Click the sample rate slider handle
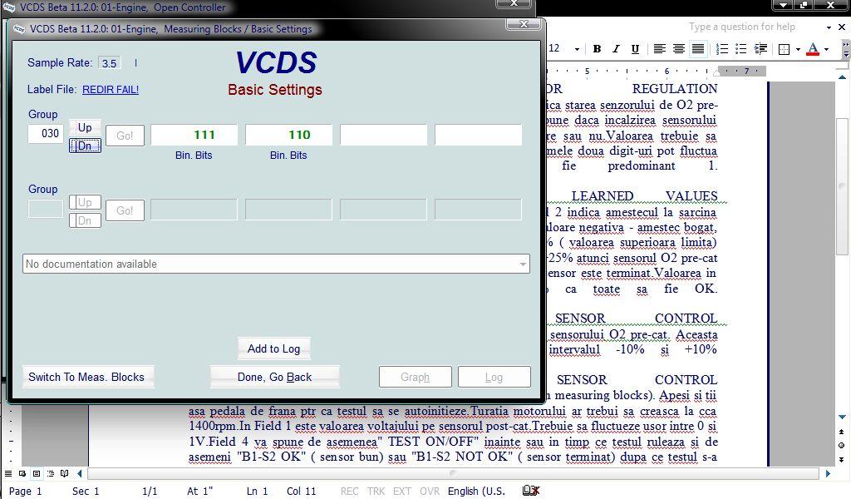851x499 pixels. 135,63
